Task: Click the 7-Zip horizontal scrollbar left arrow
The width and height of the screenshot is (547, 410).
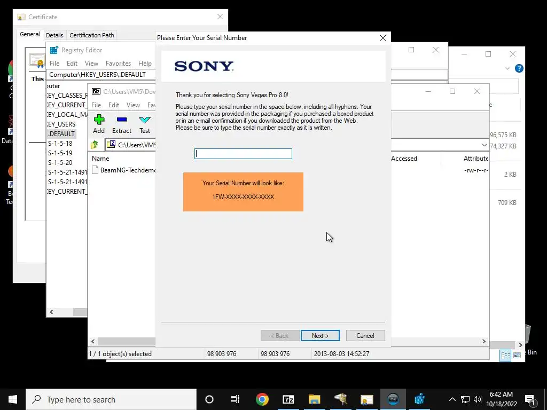Action: pos(93,341)
